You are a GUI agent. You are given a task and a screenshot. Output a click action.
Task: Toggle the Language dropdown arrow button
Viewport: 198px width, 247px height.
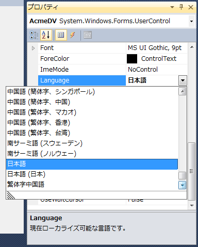[183, 80]
